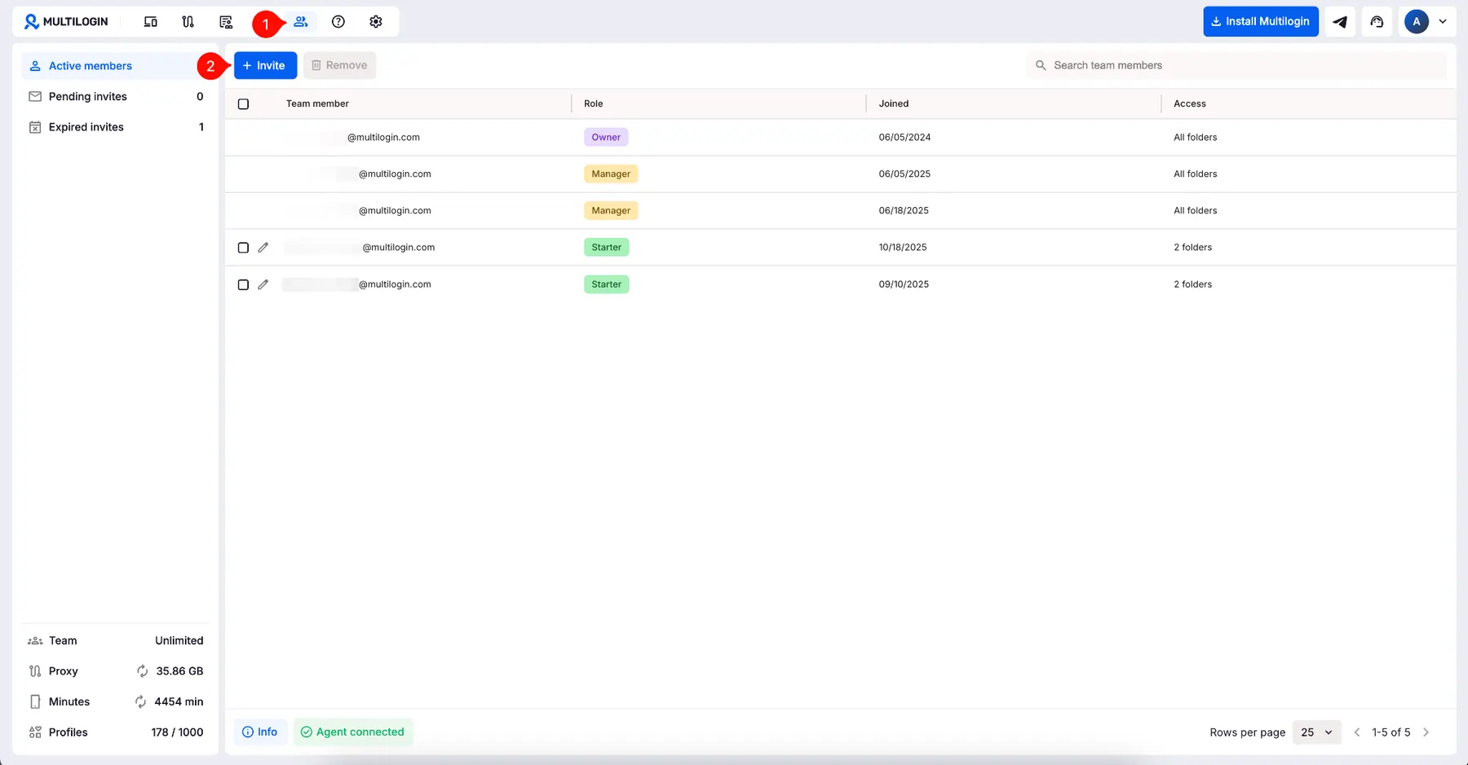
Task: Click the Proxy 35.86 GB value
Action: [x=179, y=671]
